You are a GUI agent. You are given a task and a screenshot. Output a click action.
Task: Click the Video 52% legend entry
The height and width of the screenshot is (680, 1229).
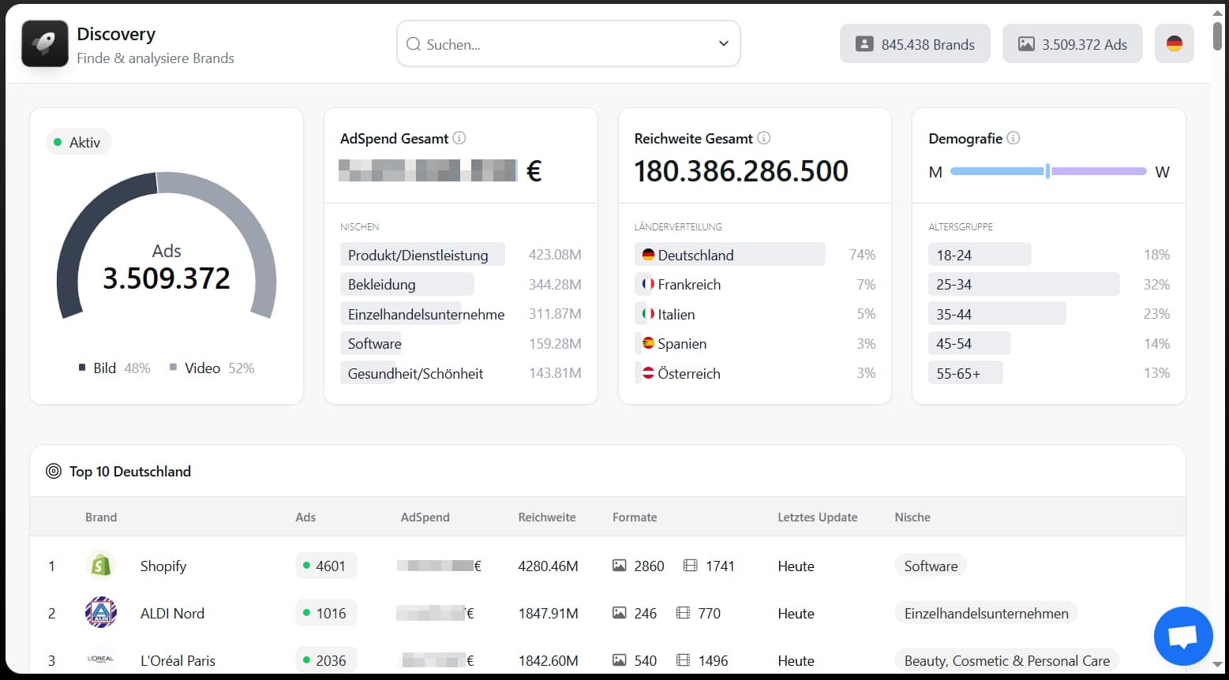(x=212, y=368)
